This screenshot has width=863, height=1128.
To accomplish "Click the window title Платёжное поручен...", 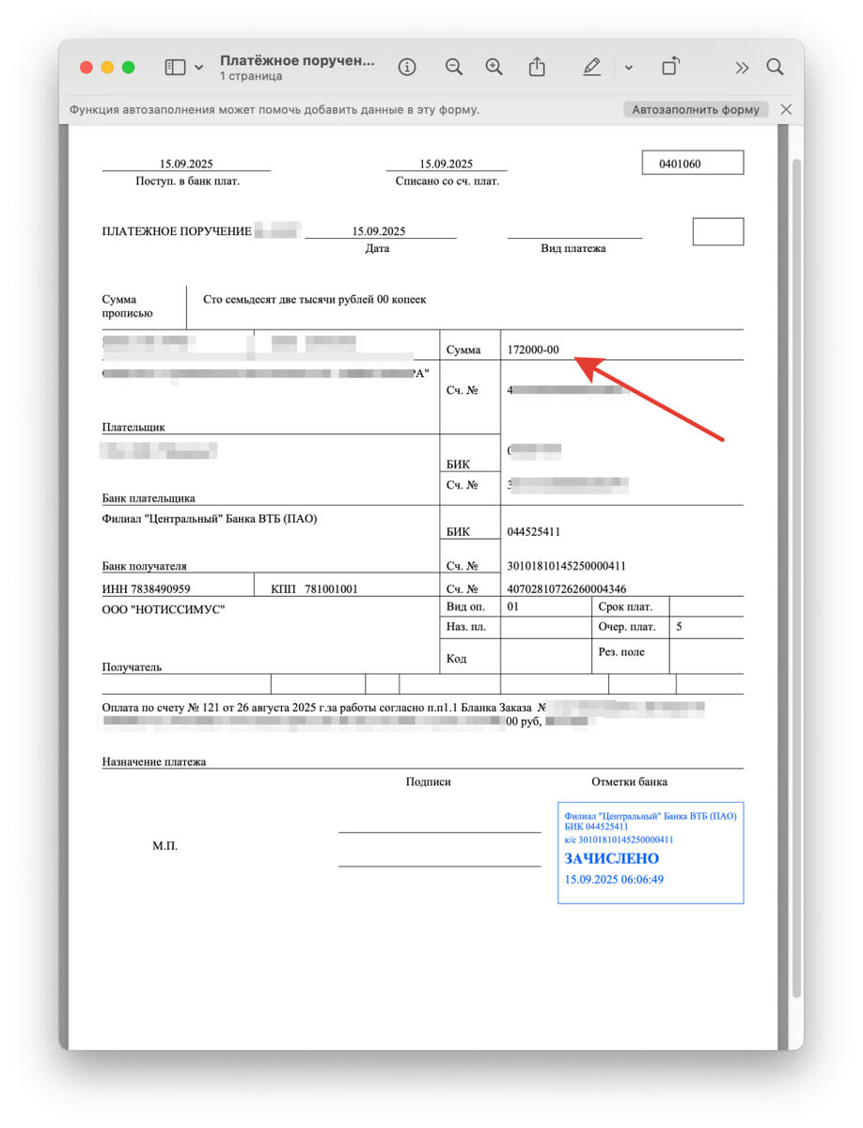I will point(297,60).
